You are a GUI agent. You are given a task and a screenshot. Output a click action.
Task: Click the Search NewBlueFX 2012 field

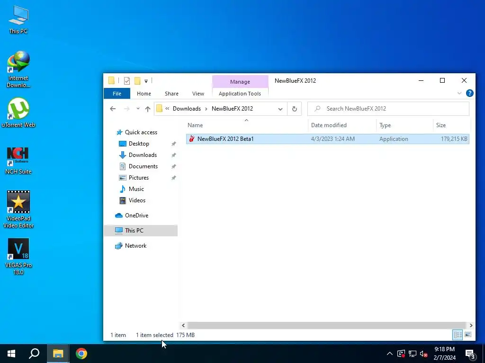[388, 109]
